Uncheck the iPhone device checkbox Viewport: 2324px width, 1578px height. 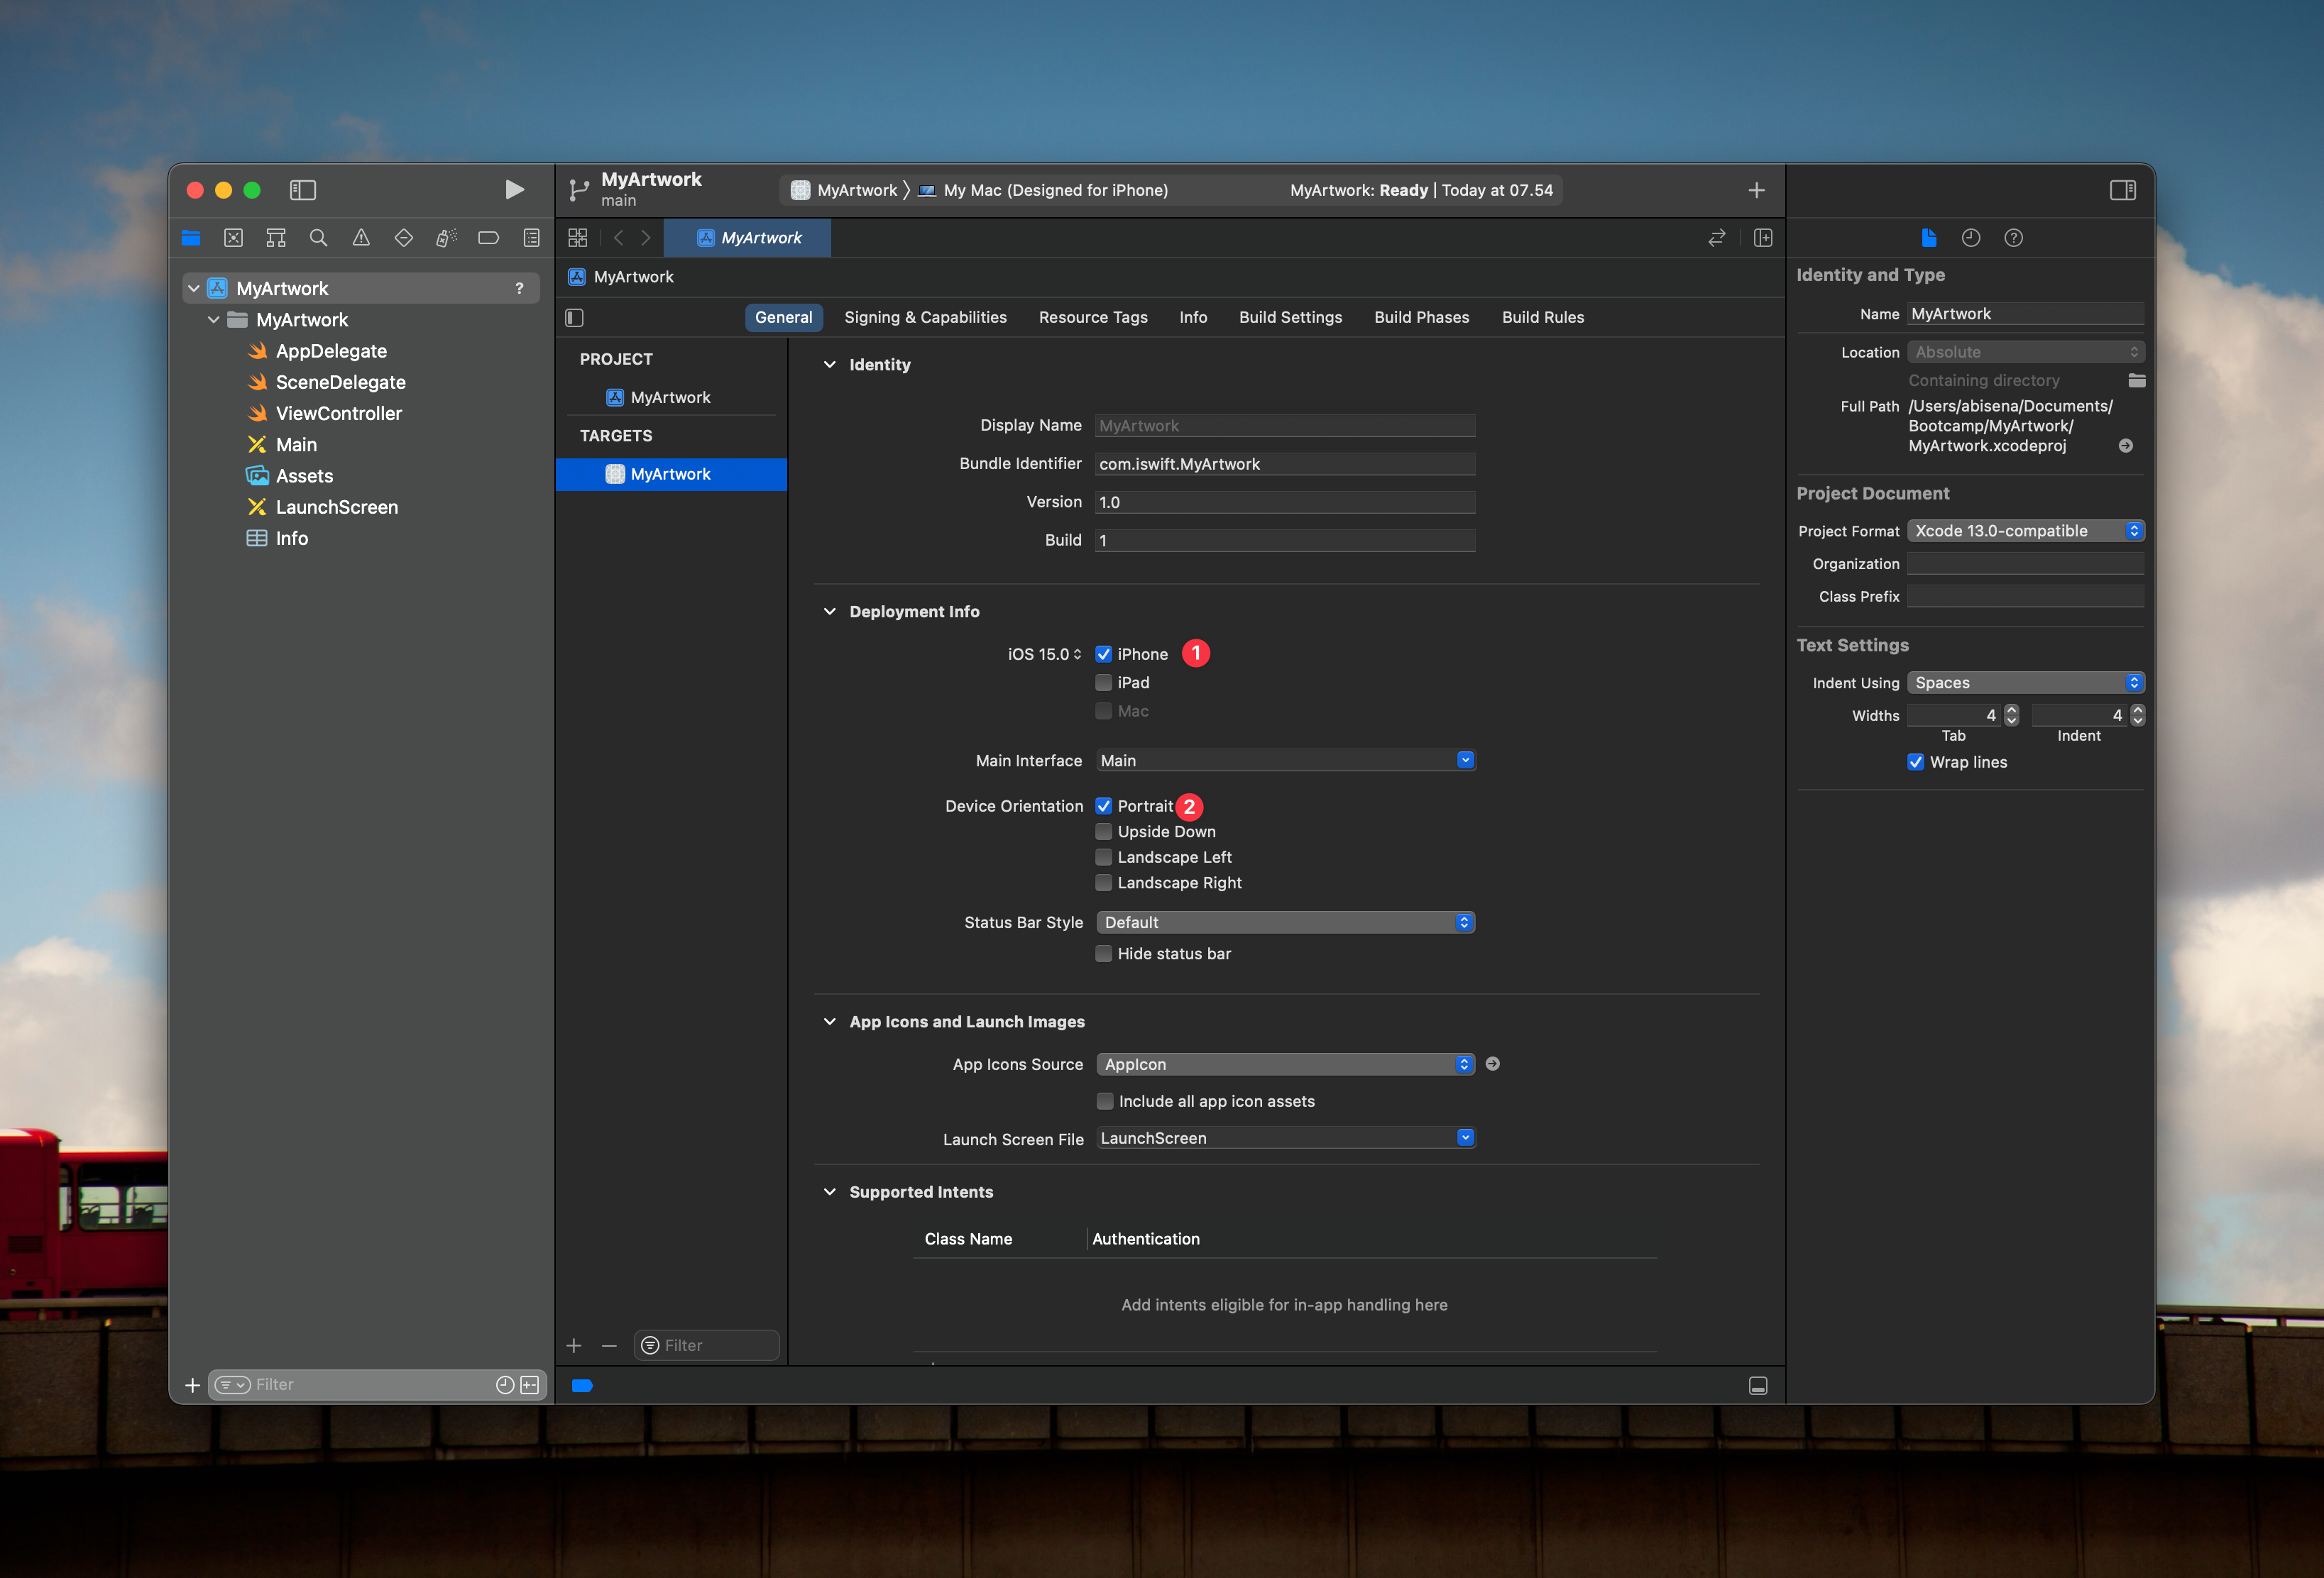coord(1104,655)
